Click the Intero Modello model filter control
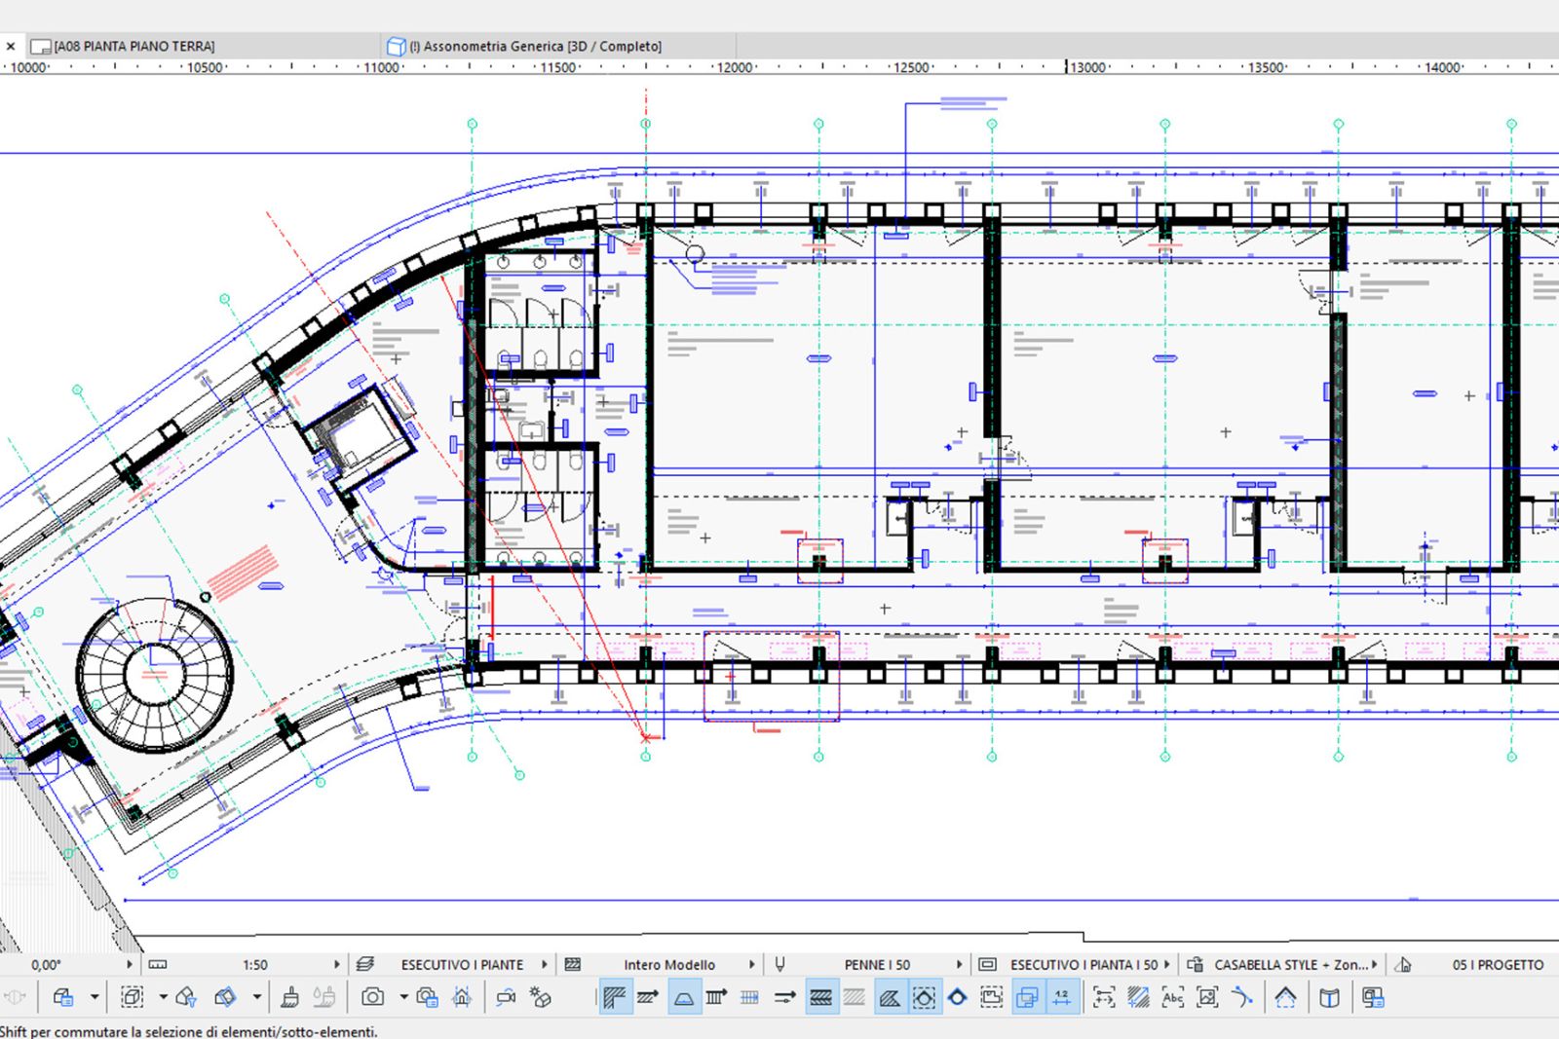 pyautogui.click(x=670, y=964)
